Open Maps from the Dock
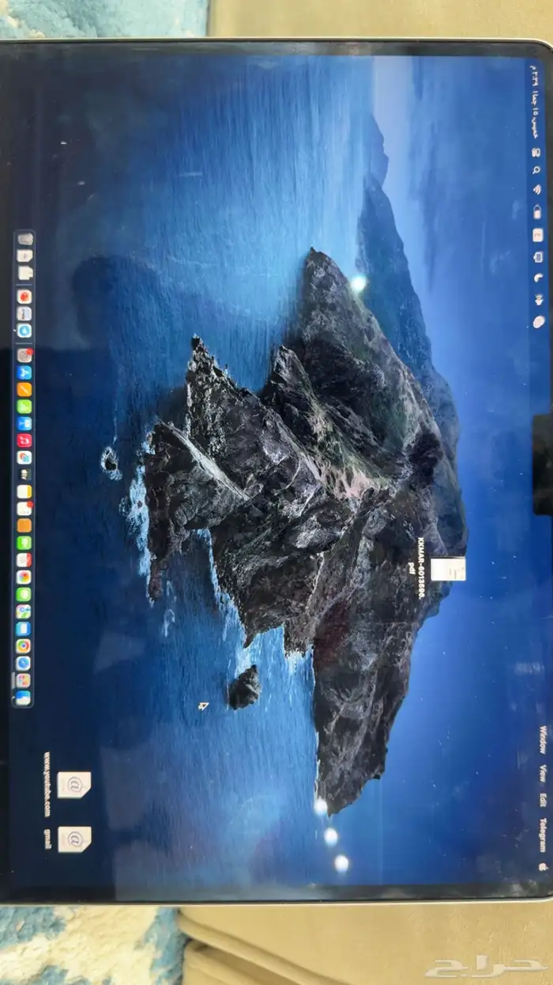Viewport: 553px width, 985px height. [24, 612]
